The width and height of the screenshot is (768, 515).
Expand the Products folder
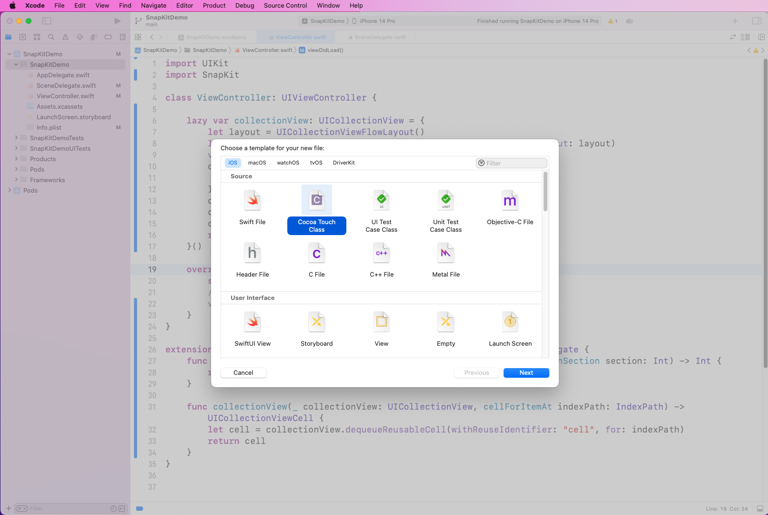(x=16, y=159)
